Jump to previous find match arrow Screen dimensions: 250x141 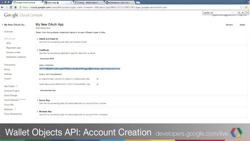(x=239, y=13)
